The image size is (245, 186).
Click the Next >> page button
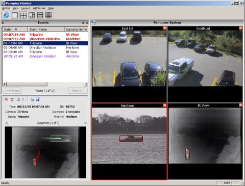[x=78, y=91]
